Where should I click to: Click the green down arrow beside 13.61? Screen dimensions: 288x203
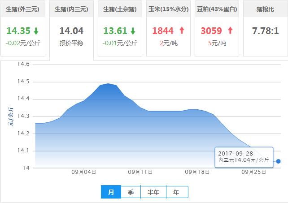(133, 31)
